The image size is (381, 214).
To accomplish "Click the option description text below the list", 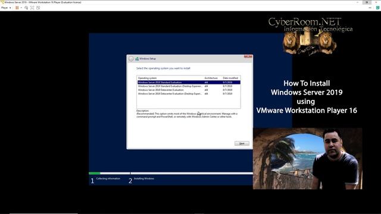I will click(187, 115).
